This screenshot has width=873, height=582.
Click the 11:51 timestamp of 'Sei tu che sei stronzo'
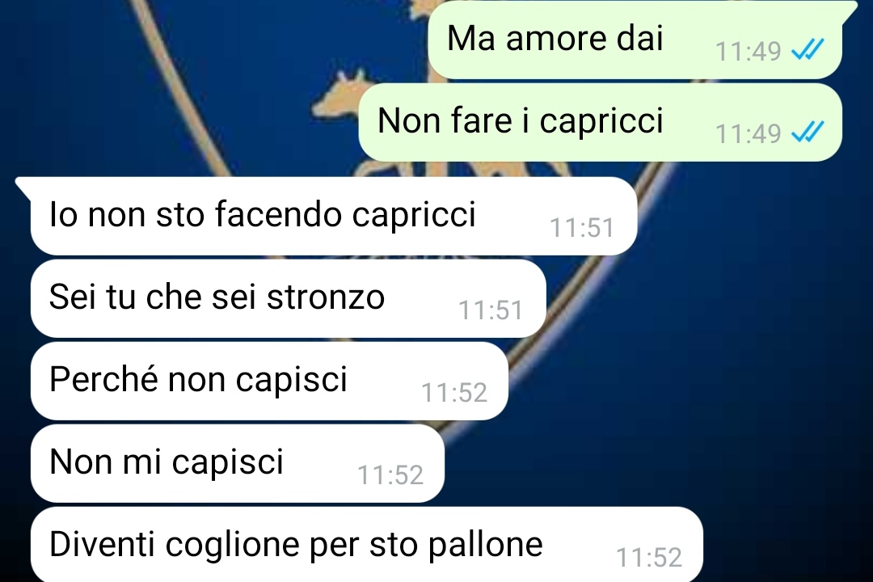(491, 310)
